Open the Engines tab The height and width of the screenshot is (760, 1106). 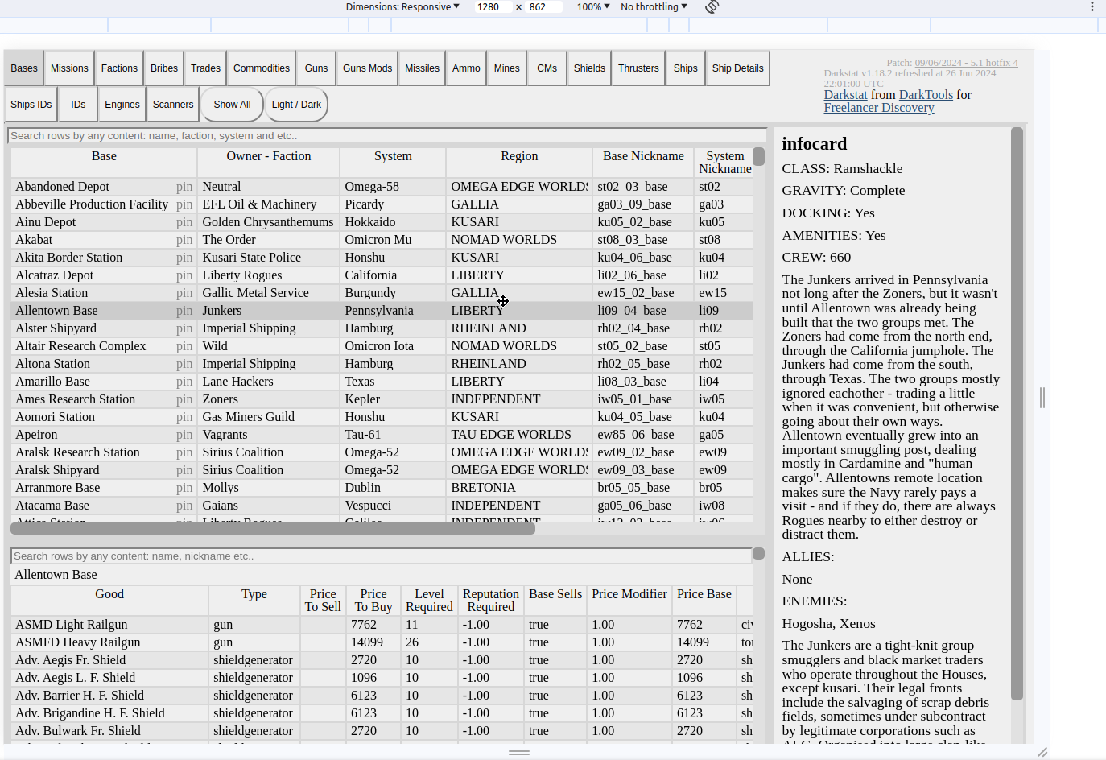click(122, 105)
